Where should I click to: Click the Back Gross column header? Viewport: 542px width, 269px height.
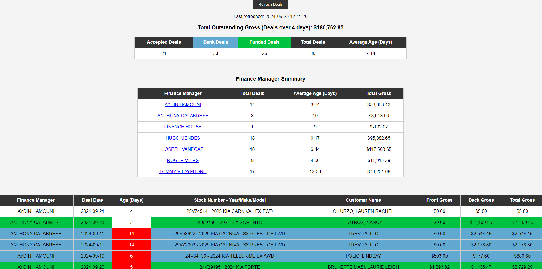click(481, 200)
